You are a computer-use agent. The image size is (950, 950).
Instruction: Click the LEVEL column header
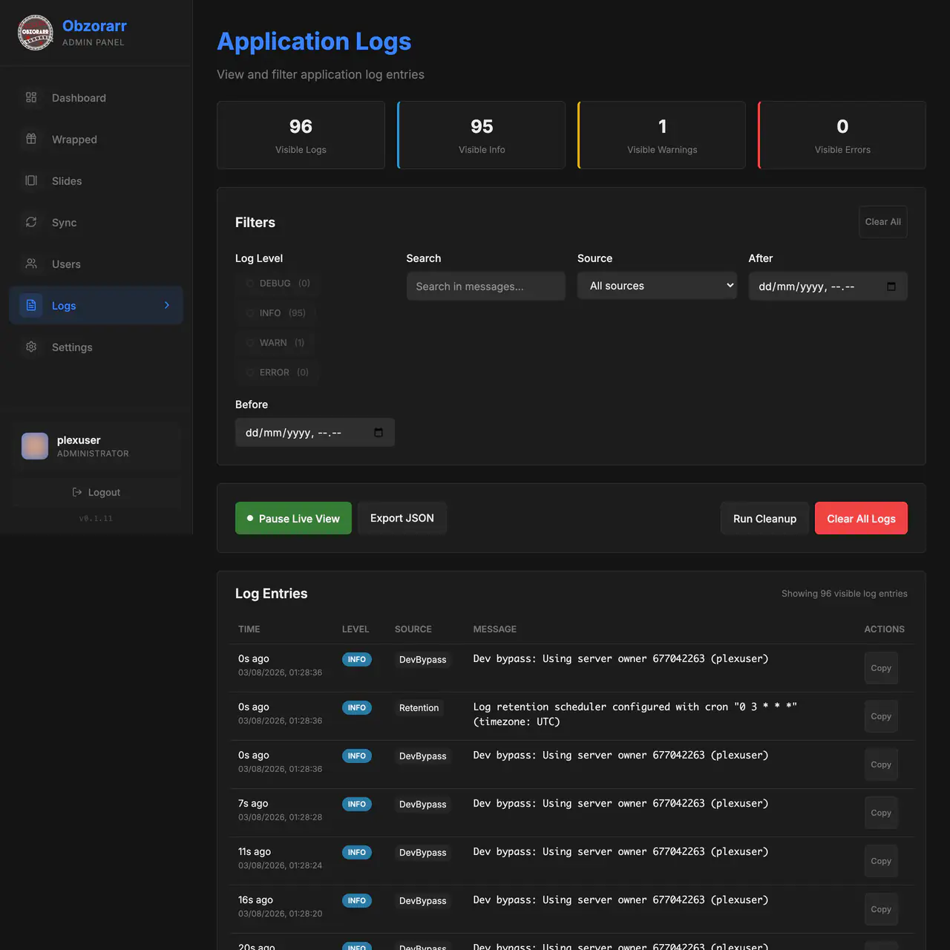click(x=356, y=629)
